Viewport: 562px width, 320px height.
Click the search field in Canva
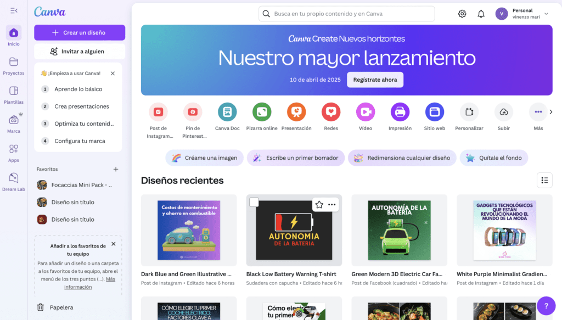(x=347, y=14)
